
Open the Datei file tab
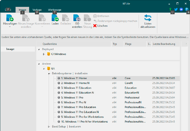point(8,10)
